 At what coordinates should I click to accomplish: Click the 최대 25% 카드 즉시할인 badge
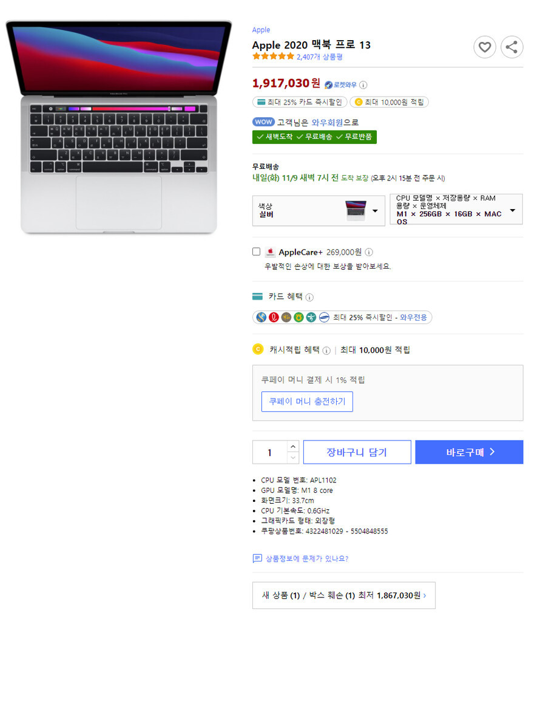click(300, 102)
